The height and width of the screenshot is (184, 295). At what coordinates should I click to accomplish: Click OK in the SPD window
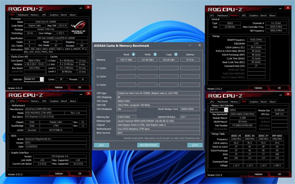click(279, 174)
